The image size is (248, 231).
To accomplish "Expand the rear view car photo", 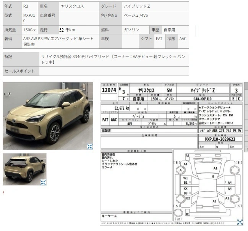I will tap(43, 183).
